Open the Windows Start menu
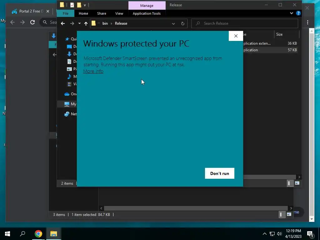 (7, 234)
